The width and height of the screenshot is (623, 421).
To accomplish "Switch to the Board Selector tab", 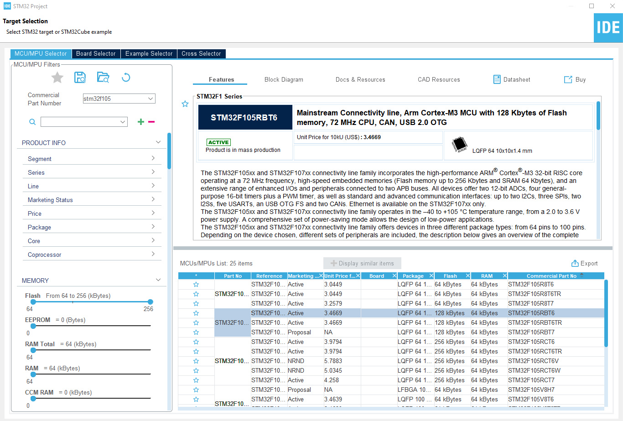I will (x=96, y=54).
